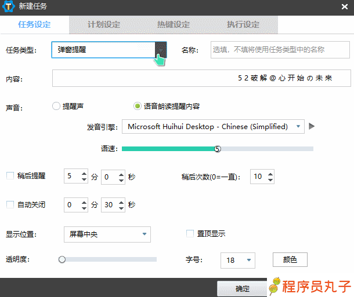The height and width of the screenshot is (297, 354).
Task: Increase the 自动关闭 seconds value
Action: 121,203
